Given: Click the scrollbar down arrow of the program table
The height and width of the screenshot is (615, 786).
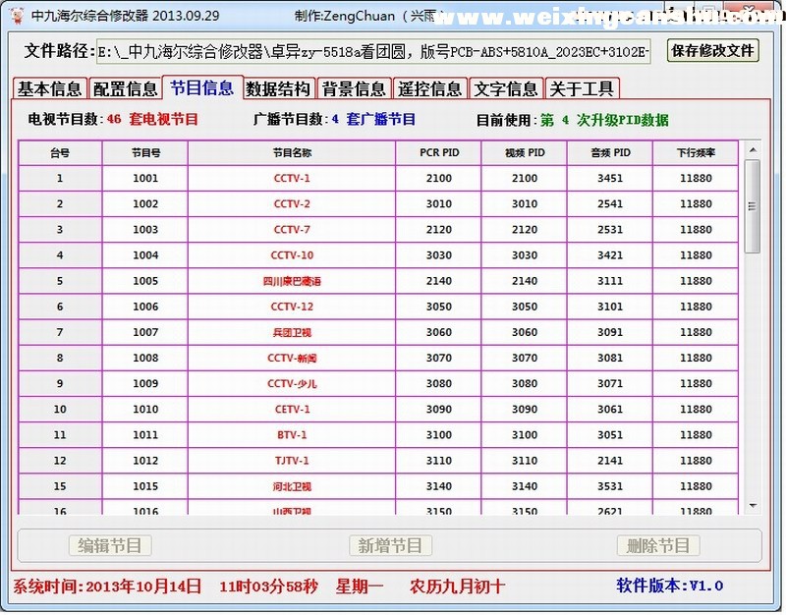Looking at the screenshot, I should (753, 506).
